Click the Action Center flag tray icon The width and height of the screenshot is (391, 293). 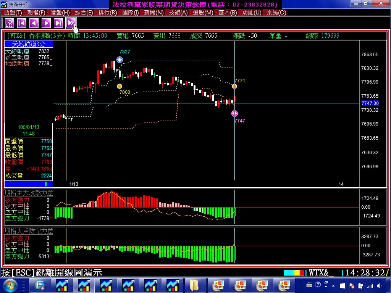pos(352,286)
